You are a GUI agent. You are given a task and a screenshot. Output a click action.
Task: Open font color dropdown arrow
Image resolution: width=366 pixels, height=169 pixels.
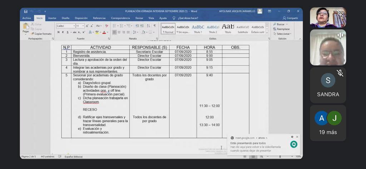click(x=107, y=32)
